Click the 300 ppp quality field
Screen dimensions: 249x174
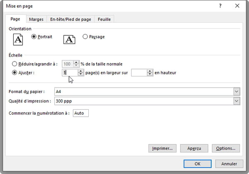[144, 101]
